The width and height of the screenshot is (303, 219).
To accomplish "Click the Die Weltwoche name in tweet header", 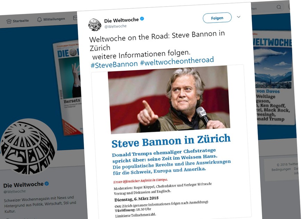I will 121,20.
